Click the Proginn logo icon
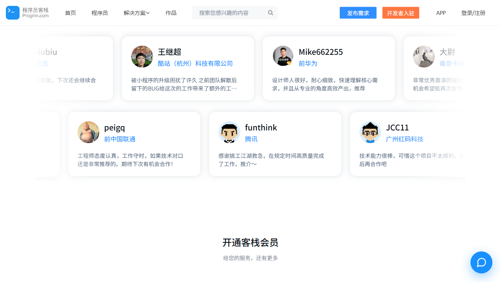Screen dimensions: 501x282 pyautogui.click(x=13, y=13)
